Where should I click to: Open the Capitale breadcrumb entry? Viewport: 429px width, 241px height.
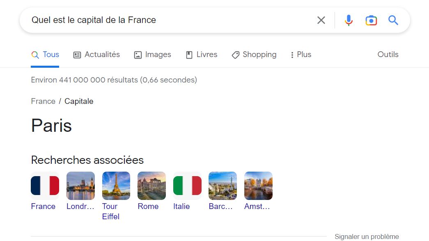[x=79, y=101]
